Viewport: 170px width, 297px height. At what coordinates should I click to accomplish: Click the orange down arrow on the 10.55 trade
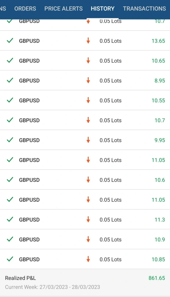tap(88, 100)
